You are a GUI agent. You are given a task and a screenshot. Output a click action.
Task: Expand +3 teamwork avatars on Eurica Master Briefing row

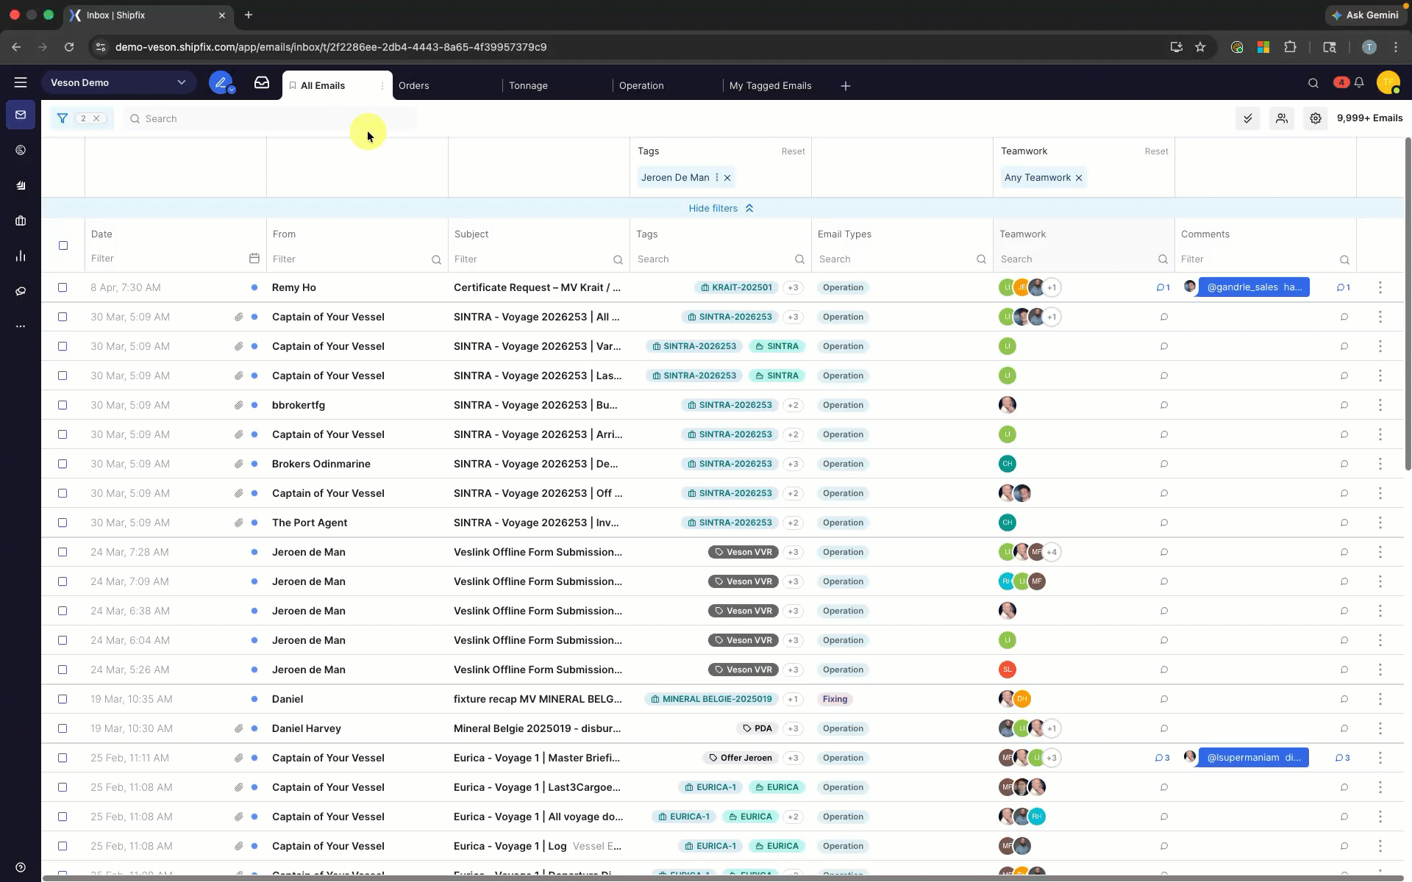point(1052,758)
